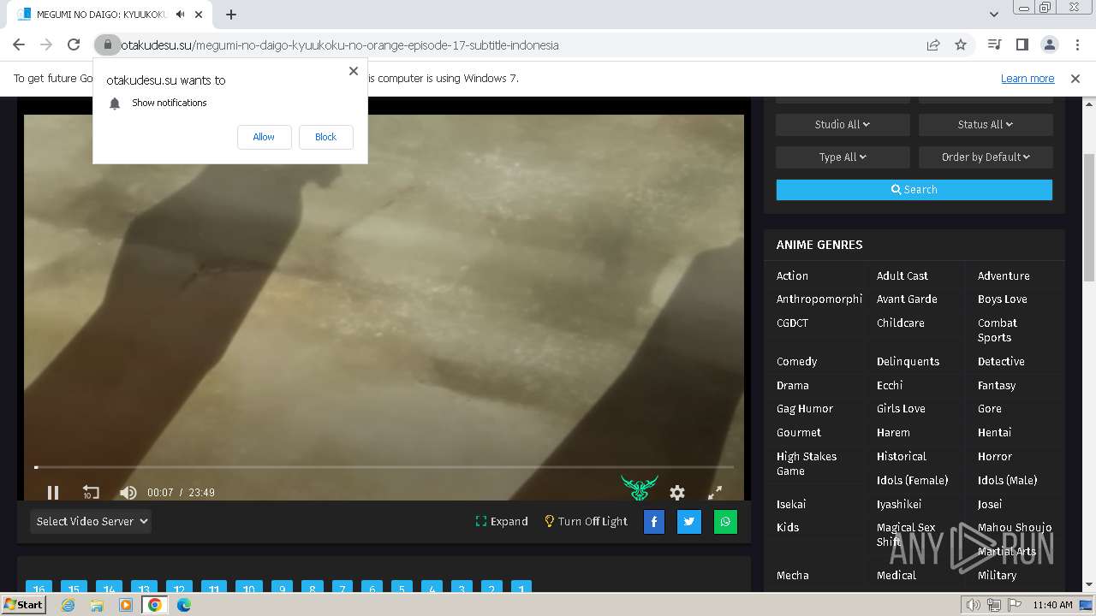Open Order by Default dropdown
This screenshot has width=1096, height=616.
pyautogui.click(x=986, y=157)
